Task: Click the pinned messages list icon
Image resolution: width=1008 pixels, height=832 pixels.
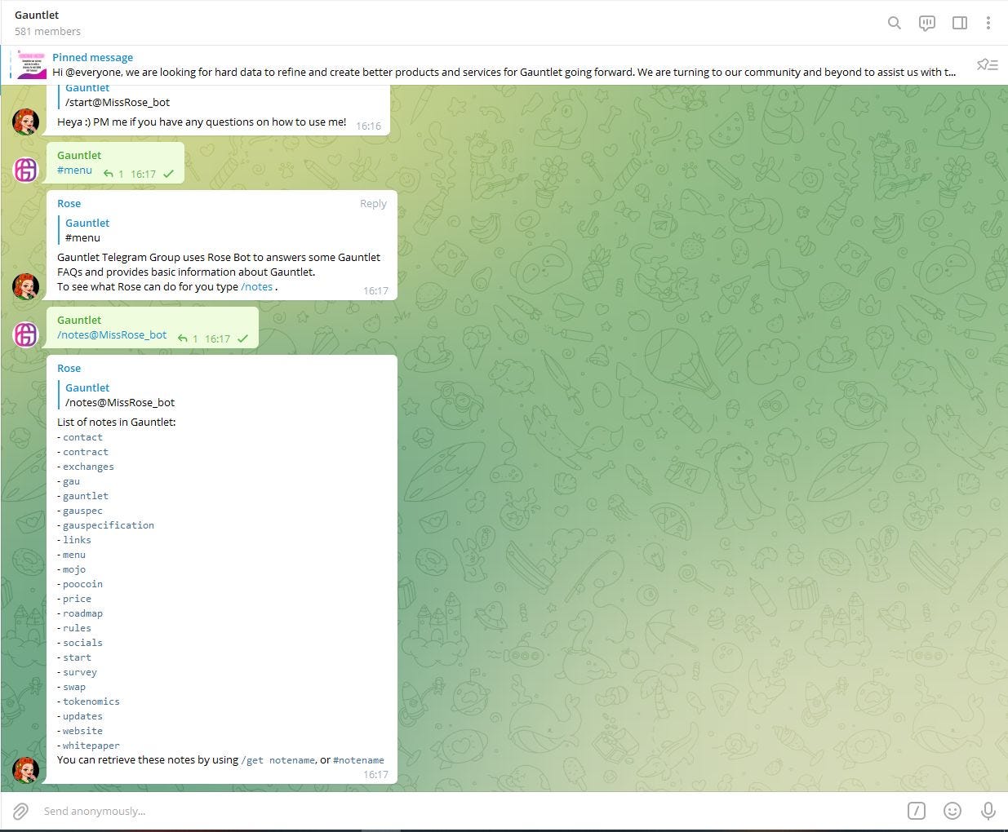Action: point(988,64)
